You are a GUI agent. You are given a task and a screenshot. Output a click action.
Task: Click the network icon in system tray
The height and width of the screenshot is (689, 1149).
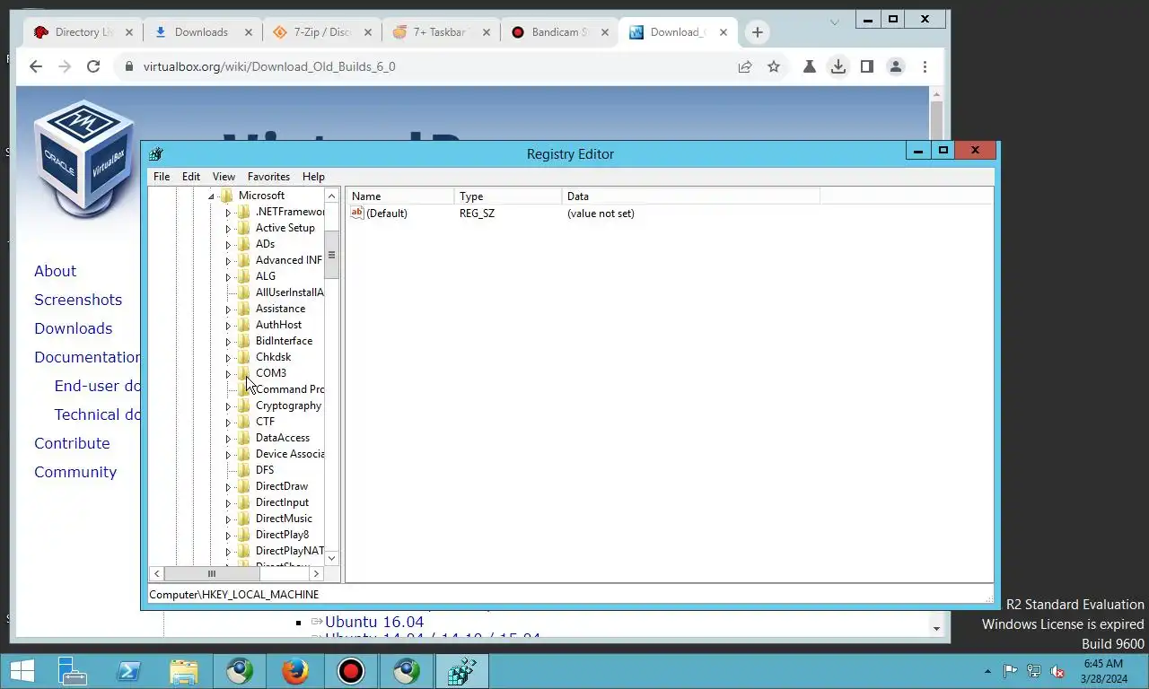pos(1034,671)
